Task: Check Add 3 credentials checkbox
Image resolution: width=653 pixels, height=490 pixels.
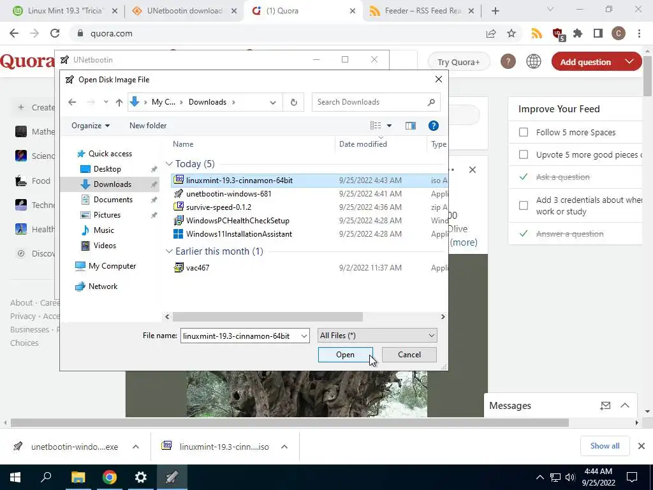Action: pyautogui.click(x=524, y=205)
